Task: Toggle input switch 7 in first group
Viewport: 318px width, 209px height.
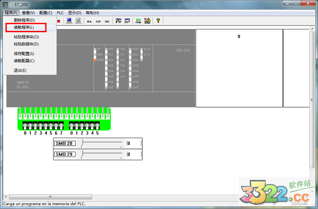Action: (61, 126)
